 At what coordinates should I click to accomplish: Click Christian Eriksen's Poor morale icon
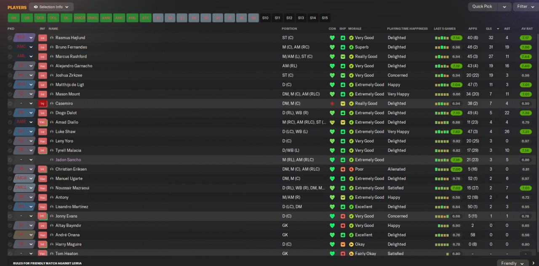point(351,169)
